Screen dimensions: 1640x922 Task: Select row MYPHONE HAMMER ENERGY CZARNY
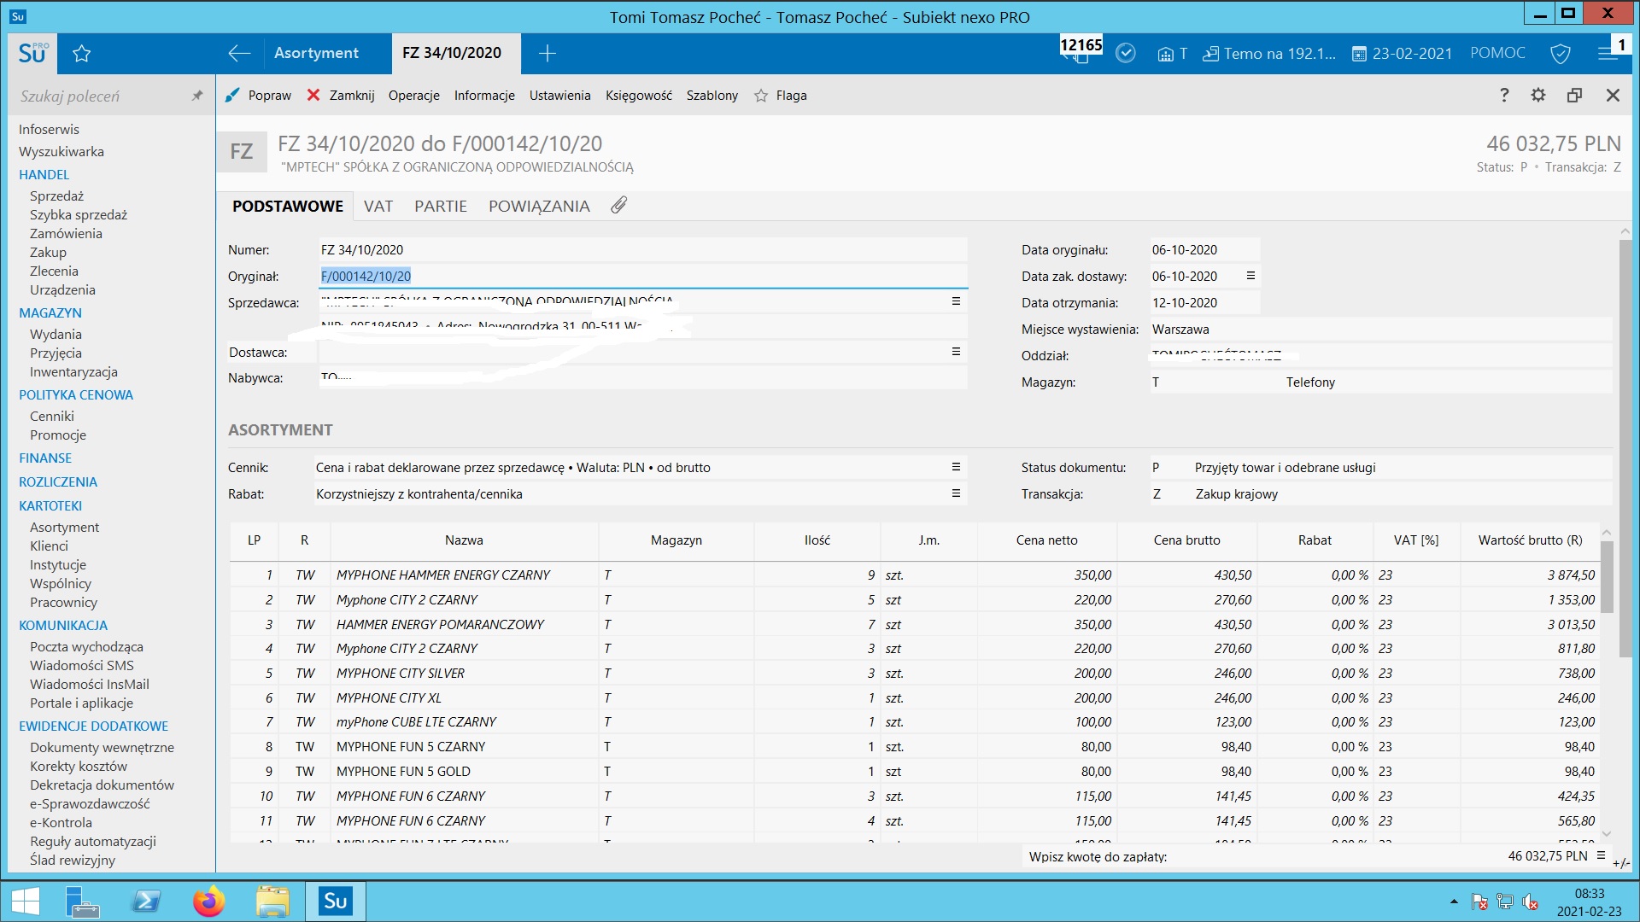pyautogui.click(x=914, y=575)
